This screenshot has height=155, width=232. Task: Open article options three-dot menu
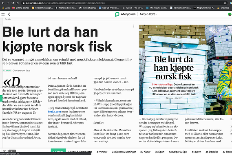(x=134, y=26)
